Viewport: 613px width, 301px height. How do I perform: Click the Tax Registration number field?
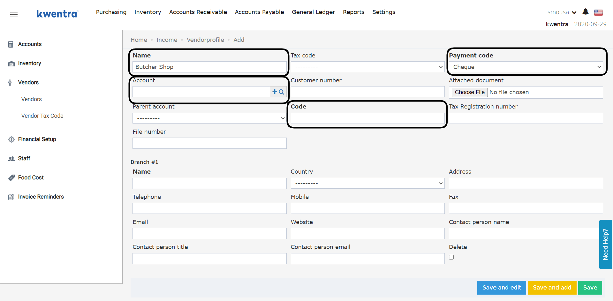(x=526, y=118)
